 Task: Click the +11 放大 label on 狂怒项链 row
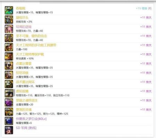pyautogui.click(x=146, y=73)
